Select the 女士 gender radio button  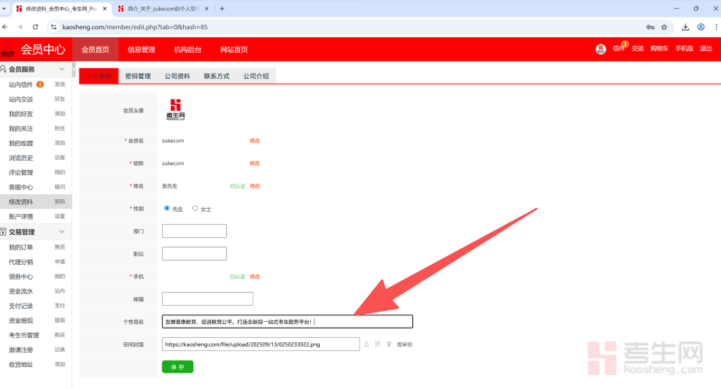click(195, 208)
